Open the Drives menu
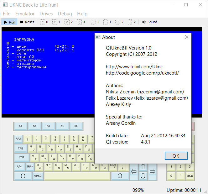This screenshot has height=194, width=208. pos(46,14)
